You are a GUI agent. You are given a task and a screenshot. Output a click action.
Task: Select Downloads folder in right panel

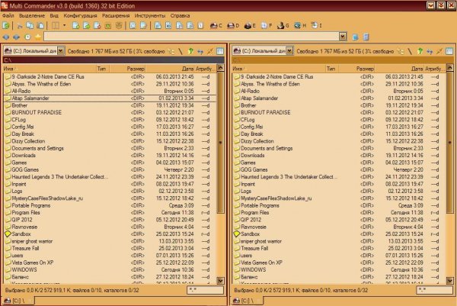(339, 156)
